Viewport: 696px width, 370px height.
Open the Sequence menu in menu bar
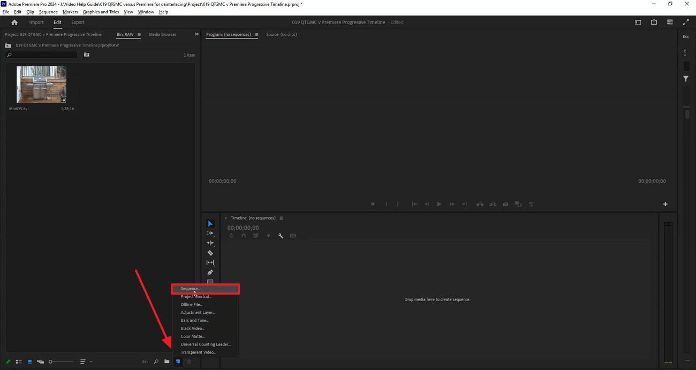pyautogui.click(x=48, y=12)
